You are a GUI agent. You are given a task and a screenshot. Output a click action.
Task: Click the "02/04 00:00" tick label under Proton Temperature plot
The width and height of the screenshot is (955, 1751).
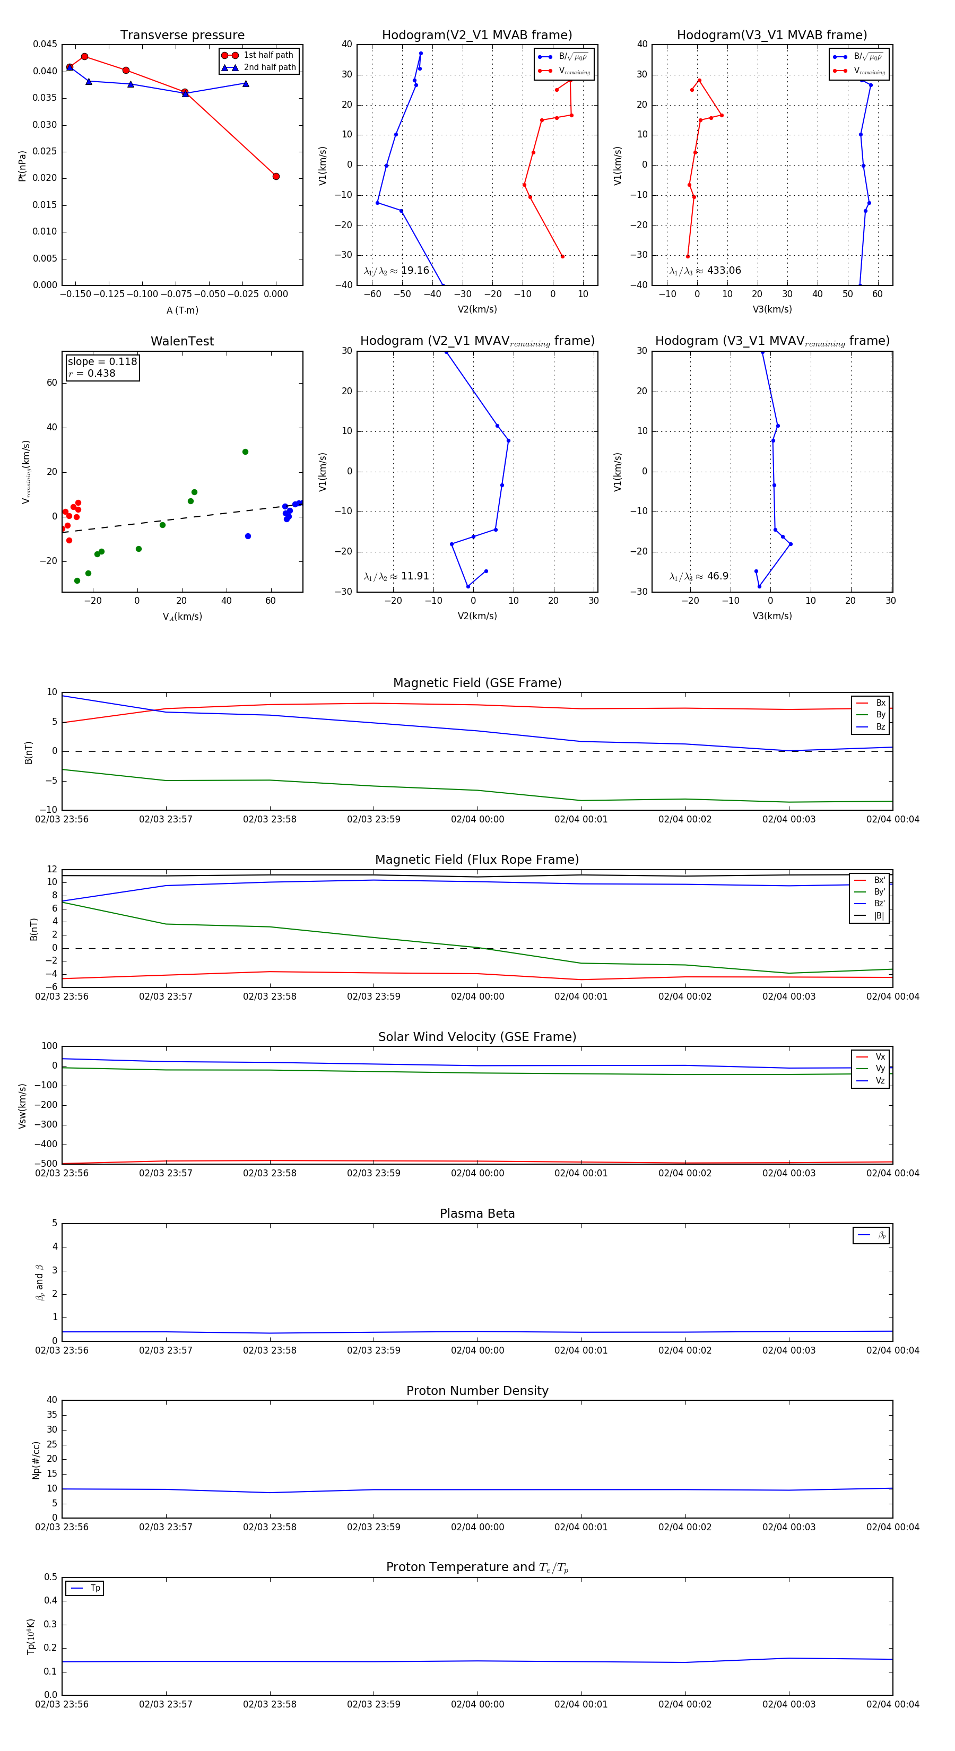point(477,1704)
